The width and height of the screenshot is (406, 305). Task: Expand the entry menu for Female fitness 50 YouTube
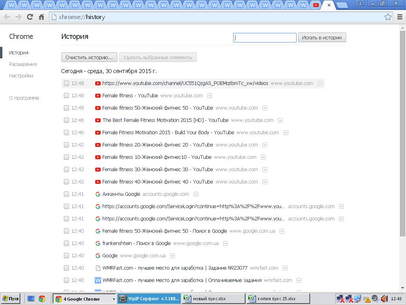(x=264, y=108)
